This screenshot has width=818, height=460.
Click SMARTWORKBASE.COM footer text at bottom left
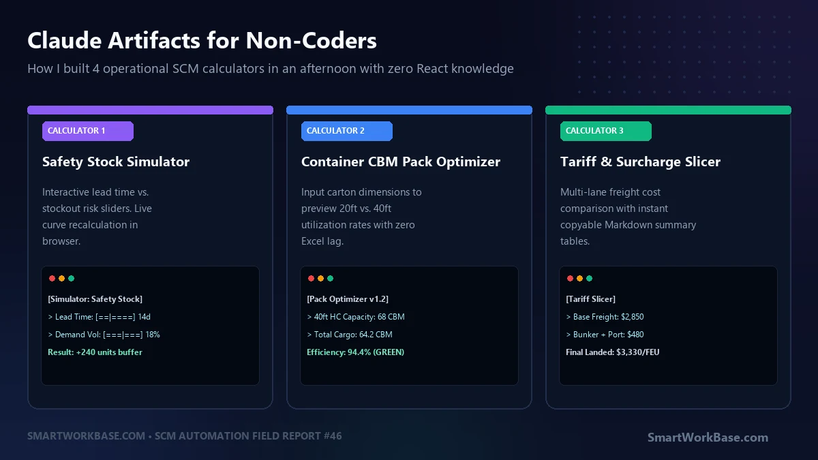pyautogui.click(x=86, y=435)
